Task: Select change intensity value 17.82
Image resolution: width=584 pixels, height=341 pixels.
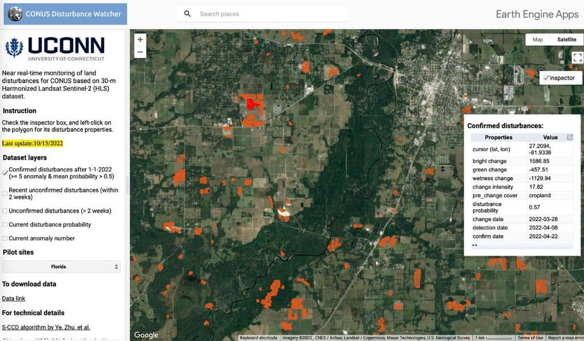Action: 536,187
